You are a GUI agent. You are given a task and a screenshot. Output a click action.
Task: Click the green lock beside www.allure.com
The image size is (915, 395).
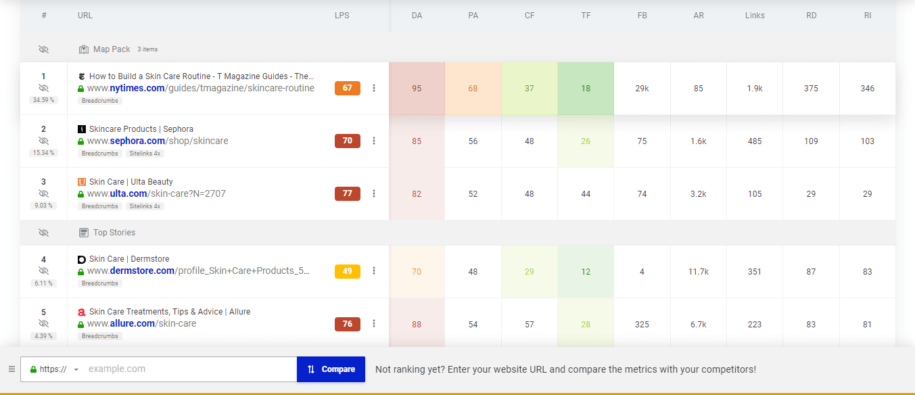(x=81, y=324)
